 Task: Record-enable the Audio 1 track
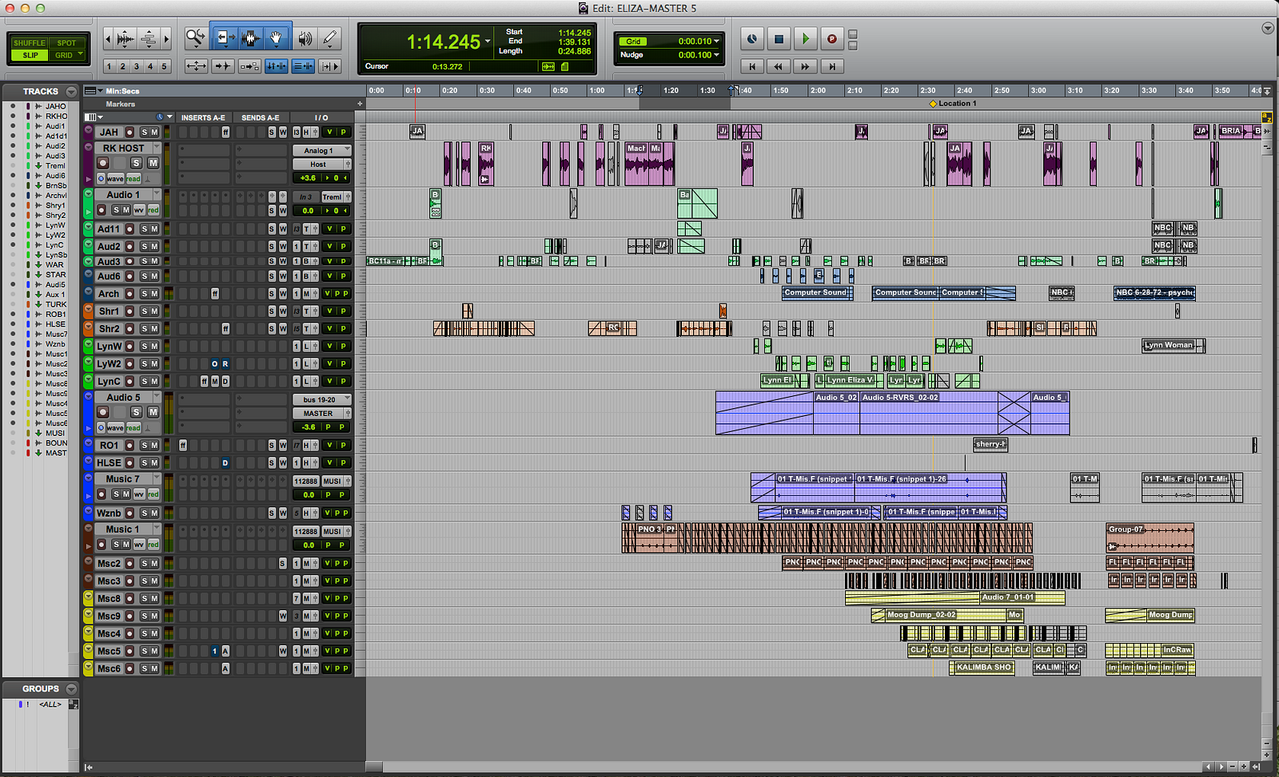pos(102,210)
